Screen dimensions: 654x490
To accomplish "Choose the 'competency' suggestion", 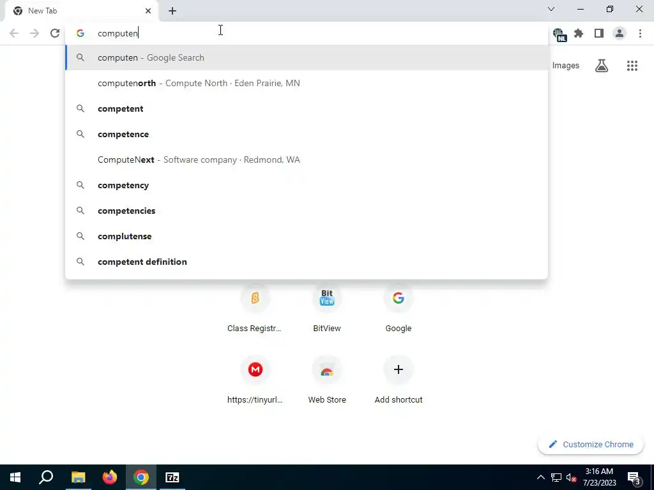I will coord(307,185).
